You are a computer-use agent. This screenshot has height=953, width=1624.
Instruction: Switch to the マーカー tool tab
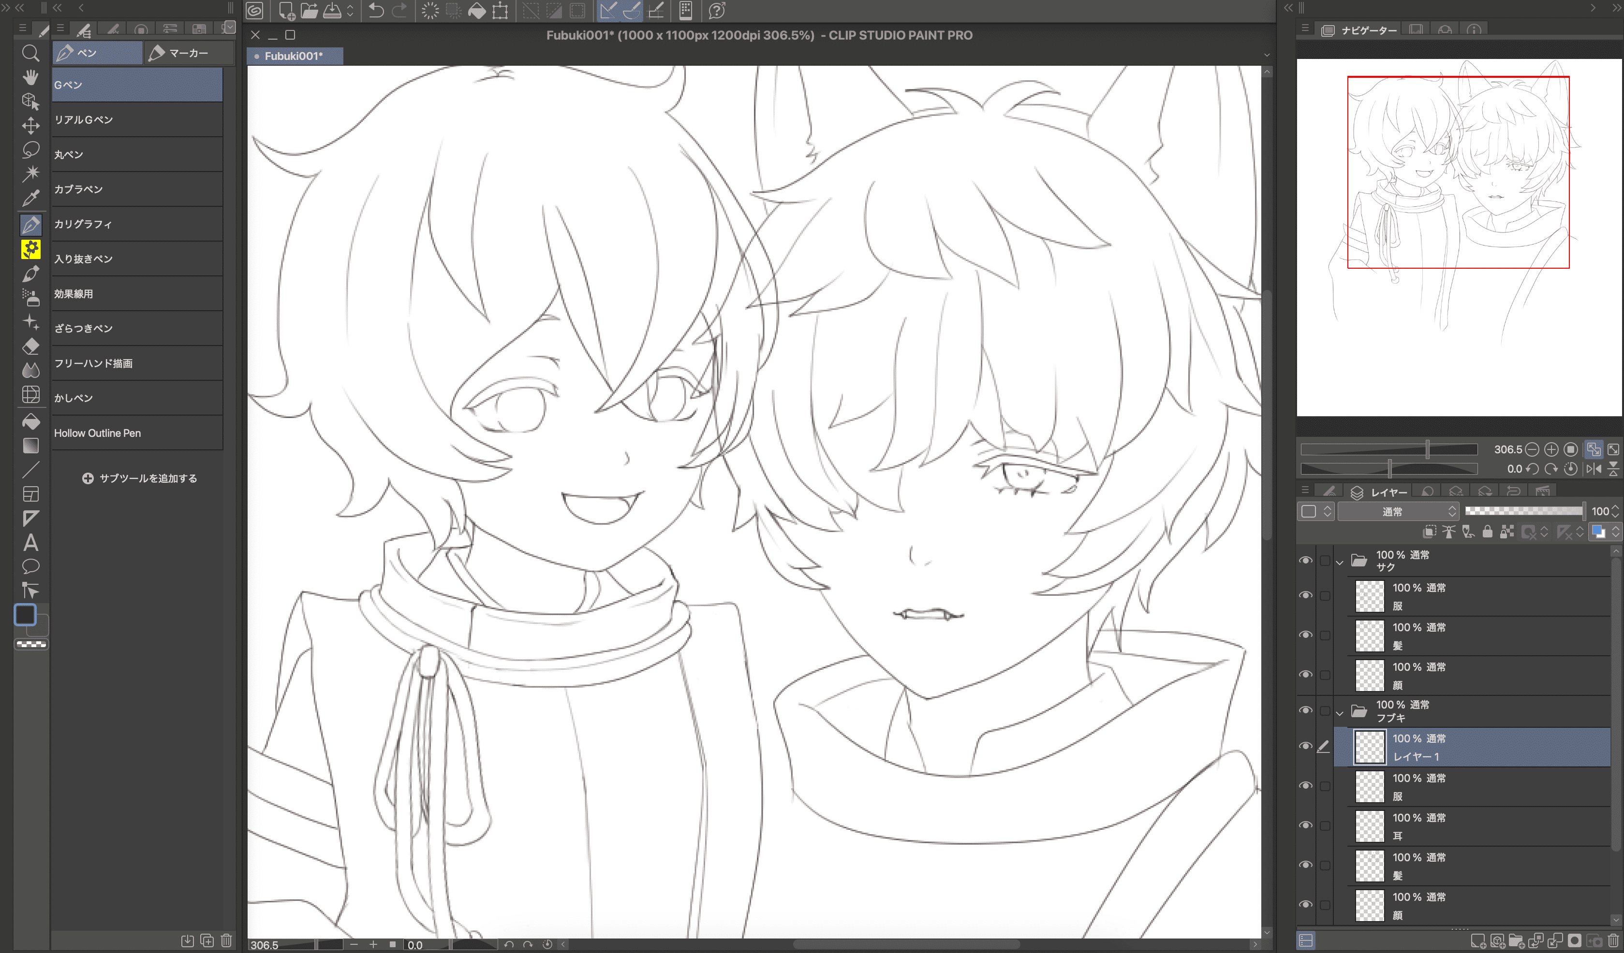(x=188, y=54)
